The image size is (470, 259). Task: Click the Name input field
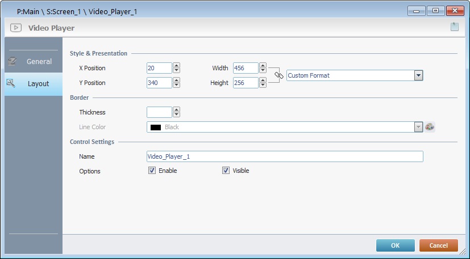284,156
